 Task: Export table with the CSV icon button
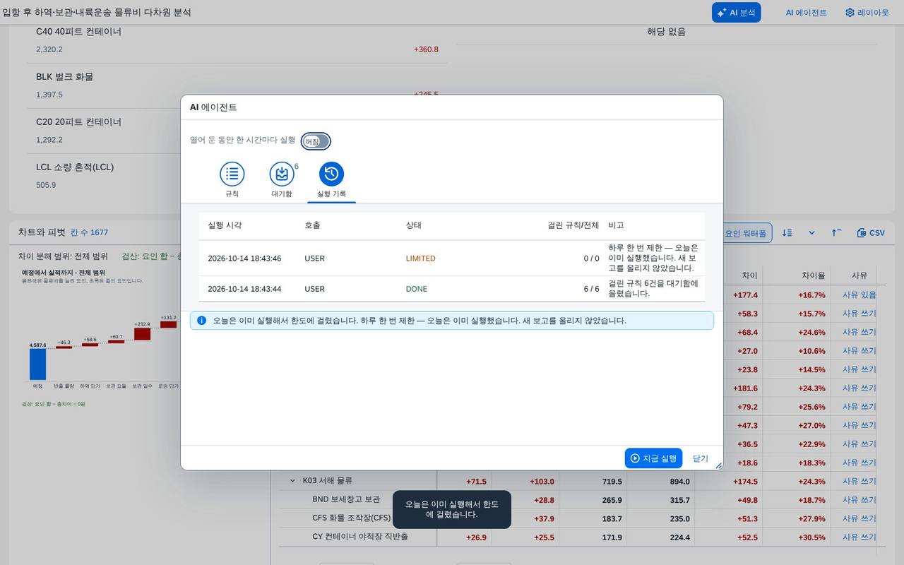click(871, 233)
